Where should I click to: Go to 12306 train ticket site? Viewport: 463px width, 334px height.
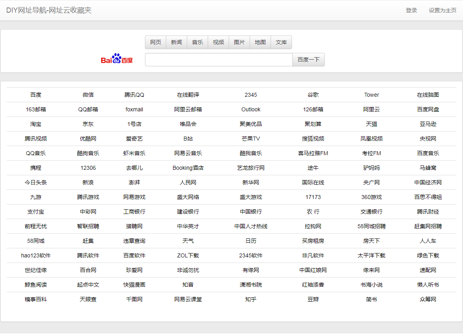pos(88,168)
